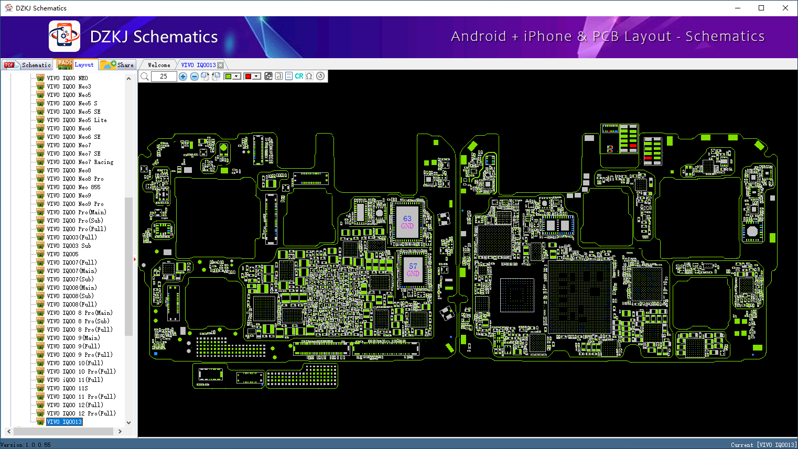Select VIVO IQOO 10 Pro(Full) entry

click(x=81, y=371)
